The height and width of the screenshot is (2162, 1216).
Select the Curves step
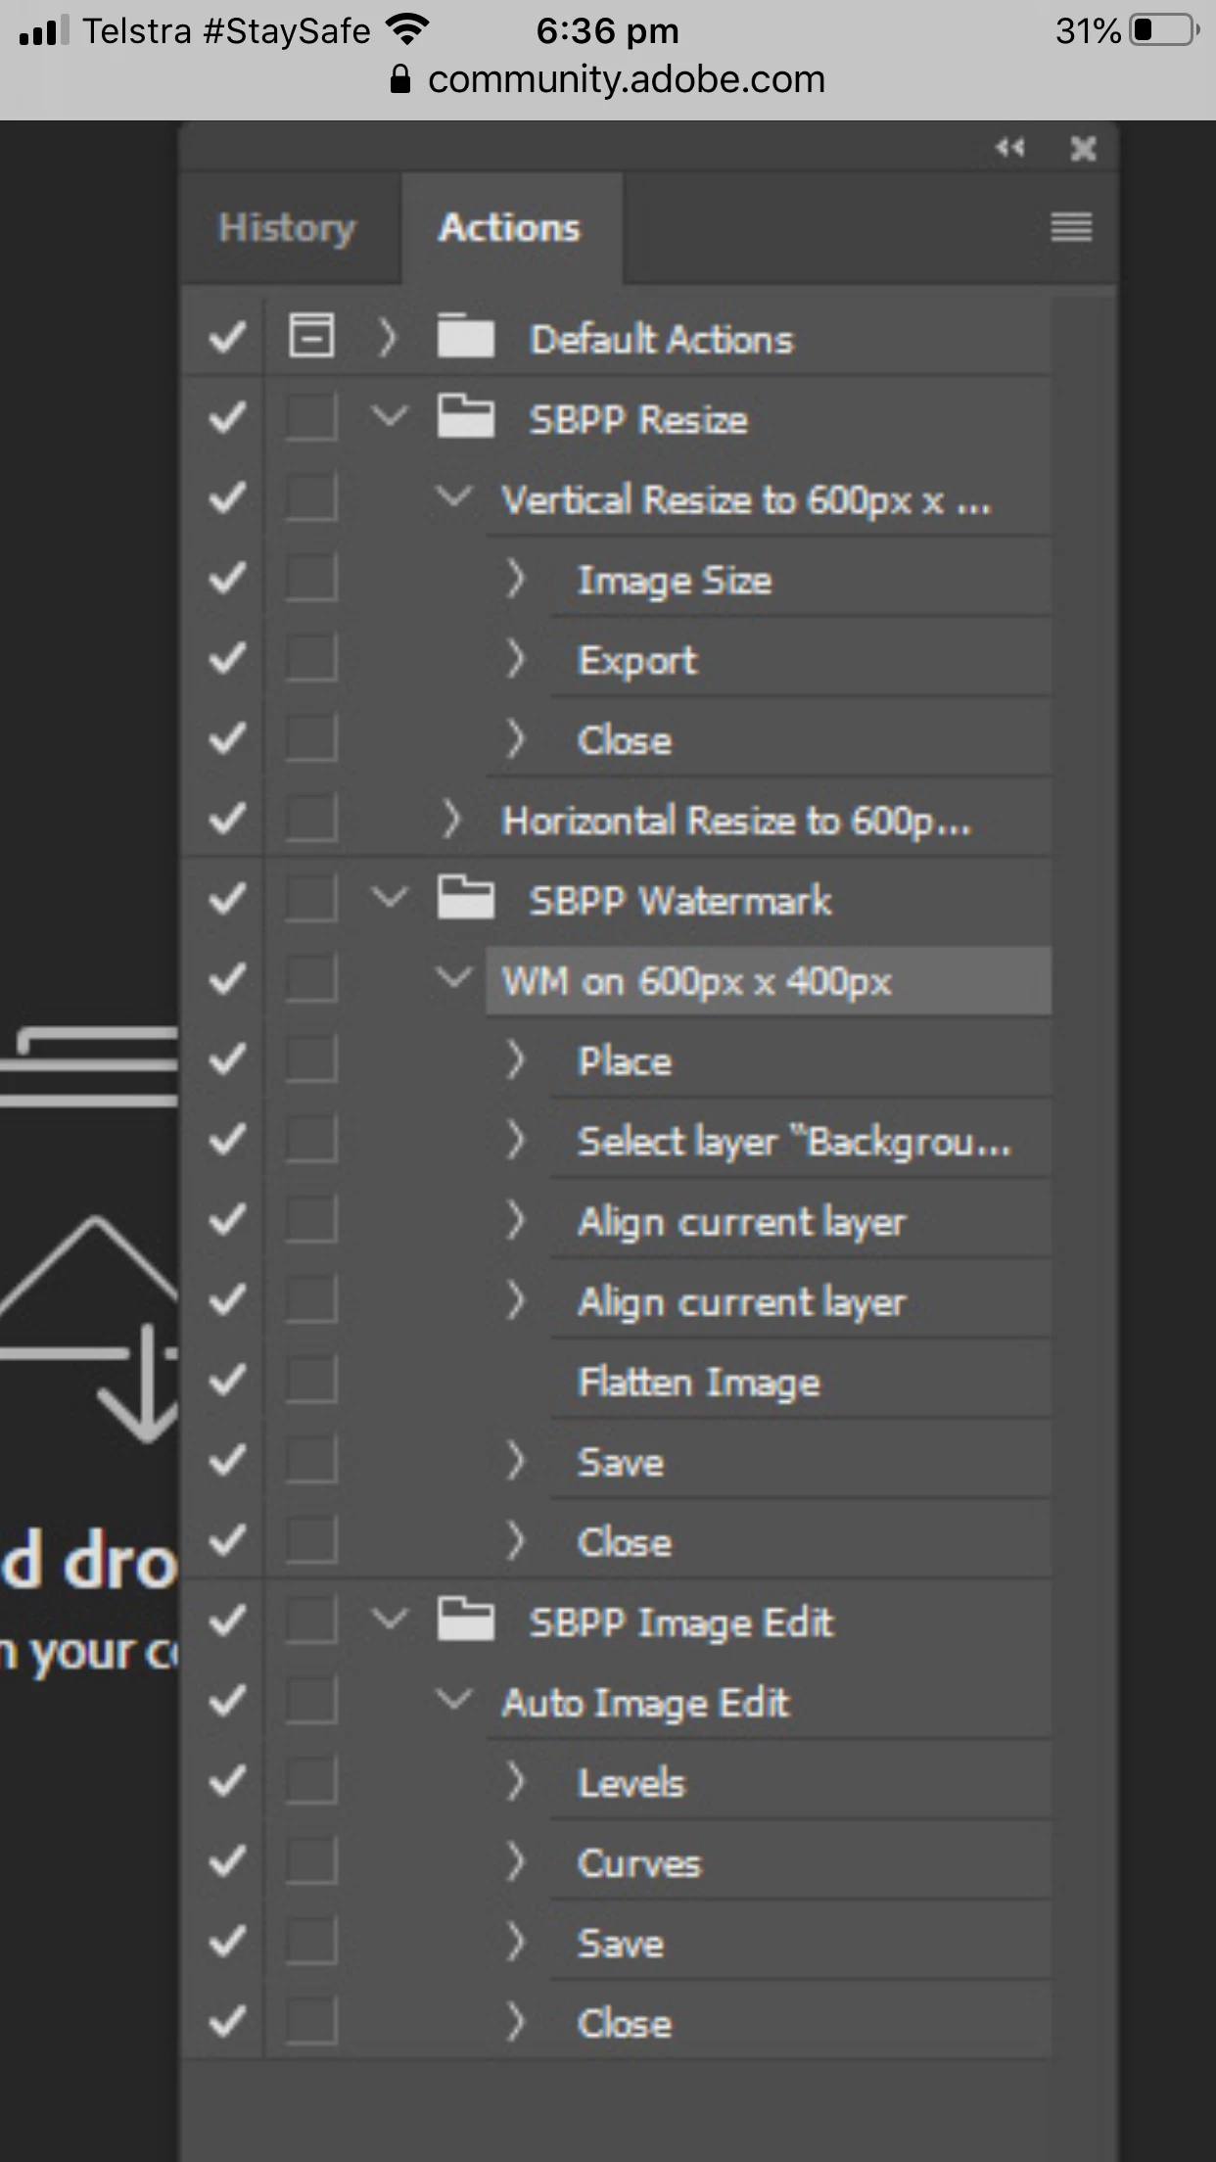coord(639,1863)
